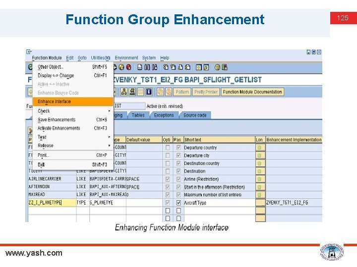Open the Edit menu
The height and width of the screenshot is (267, 357).
point(70,58)
